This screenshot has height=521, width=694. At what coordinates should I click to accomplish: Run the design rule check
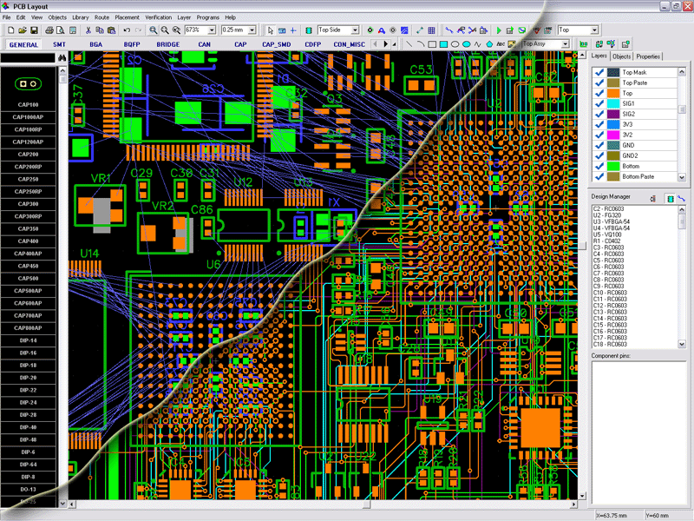coord(536,30)
